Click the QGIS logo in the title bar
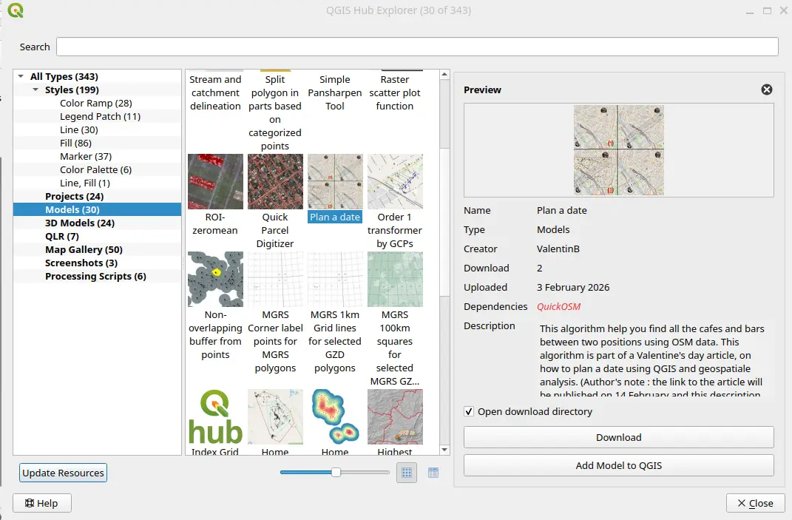Viewport: 792px width, 520px height. point(15,12)
